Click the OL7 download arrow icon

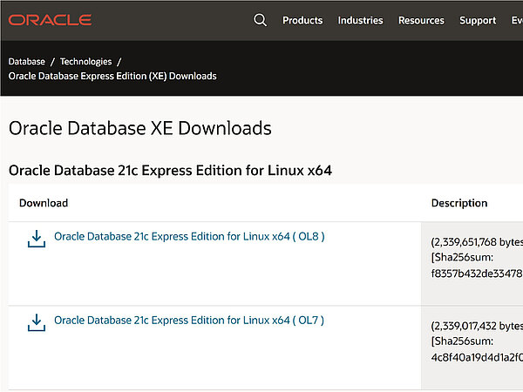click(x=36, y=323)
